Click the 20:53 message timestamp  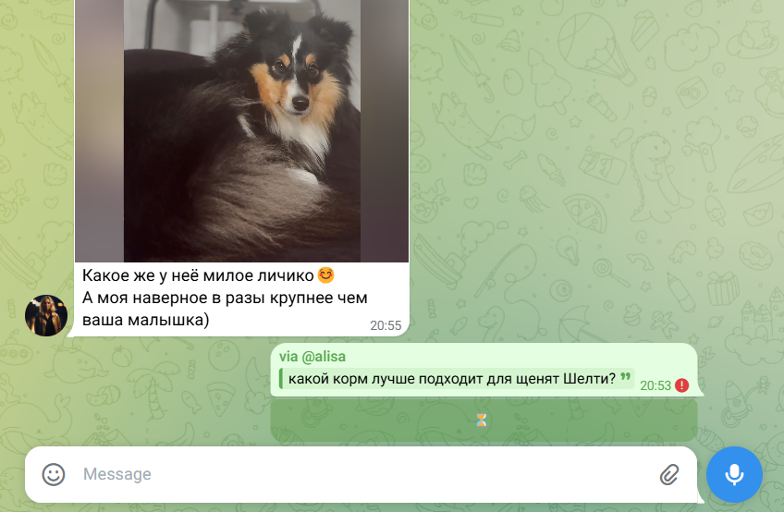coord(655,385)
